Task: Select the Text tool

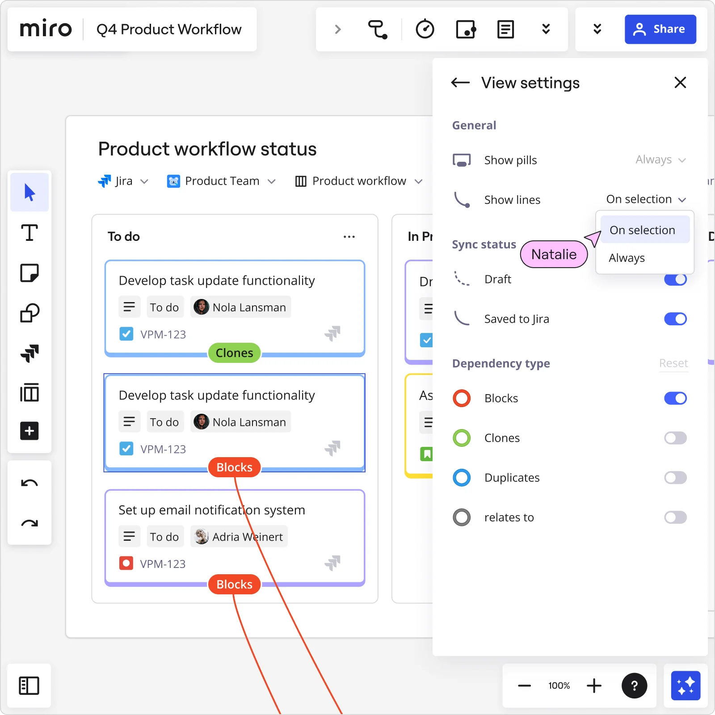Action: (x=29, y=233)
